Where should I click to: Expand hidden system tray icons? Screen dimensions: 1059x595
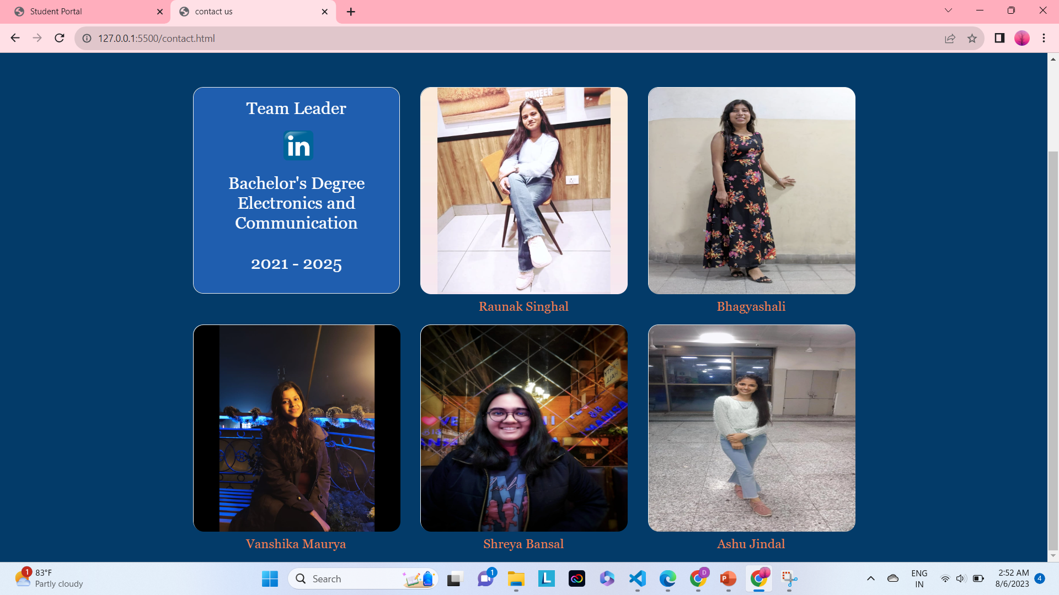coord(871,578)
